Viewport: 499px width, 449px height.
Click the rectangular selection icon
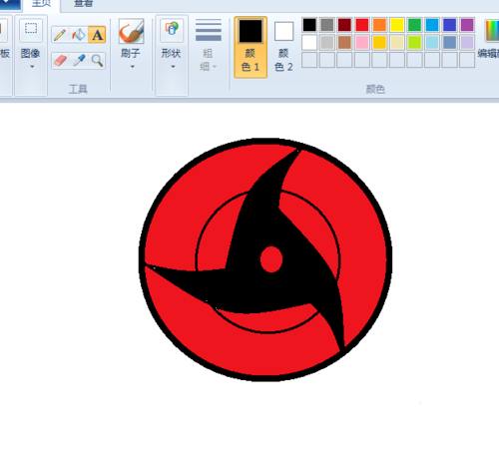click(31, 29)
